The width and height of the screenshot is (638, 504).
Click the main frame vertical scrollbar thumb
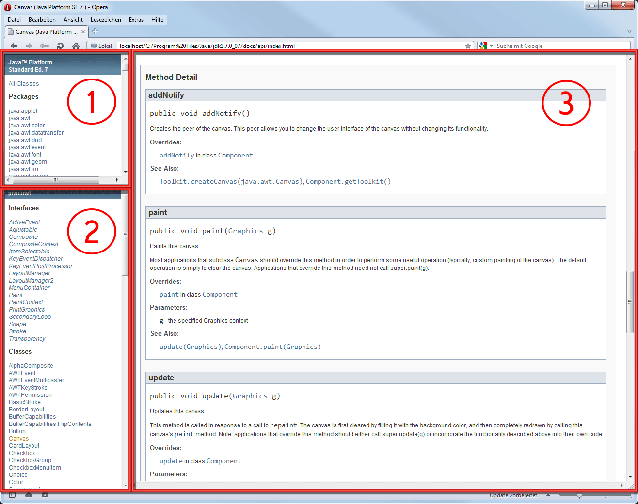point(630,301)
